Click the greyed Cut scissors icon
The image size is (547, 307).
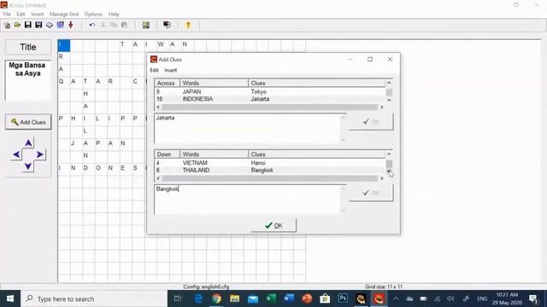click(103, 25)
